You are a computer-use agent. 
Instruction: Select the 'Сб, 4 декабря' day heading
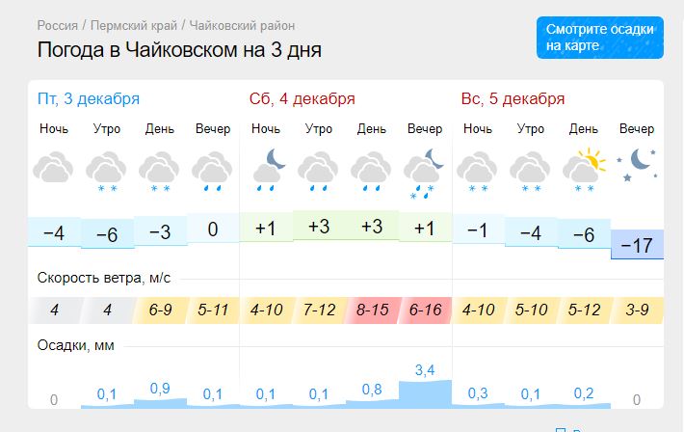click(302, 99)
